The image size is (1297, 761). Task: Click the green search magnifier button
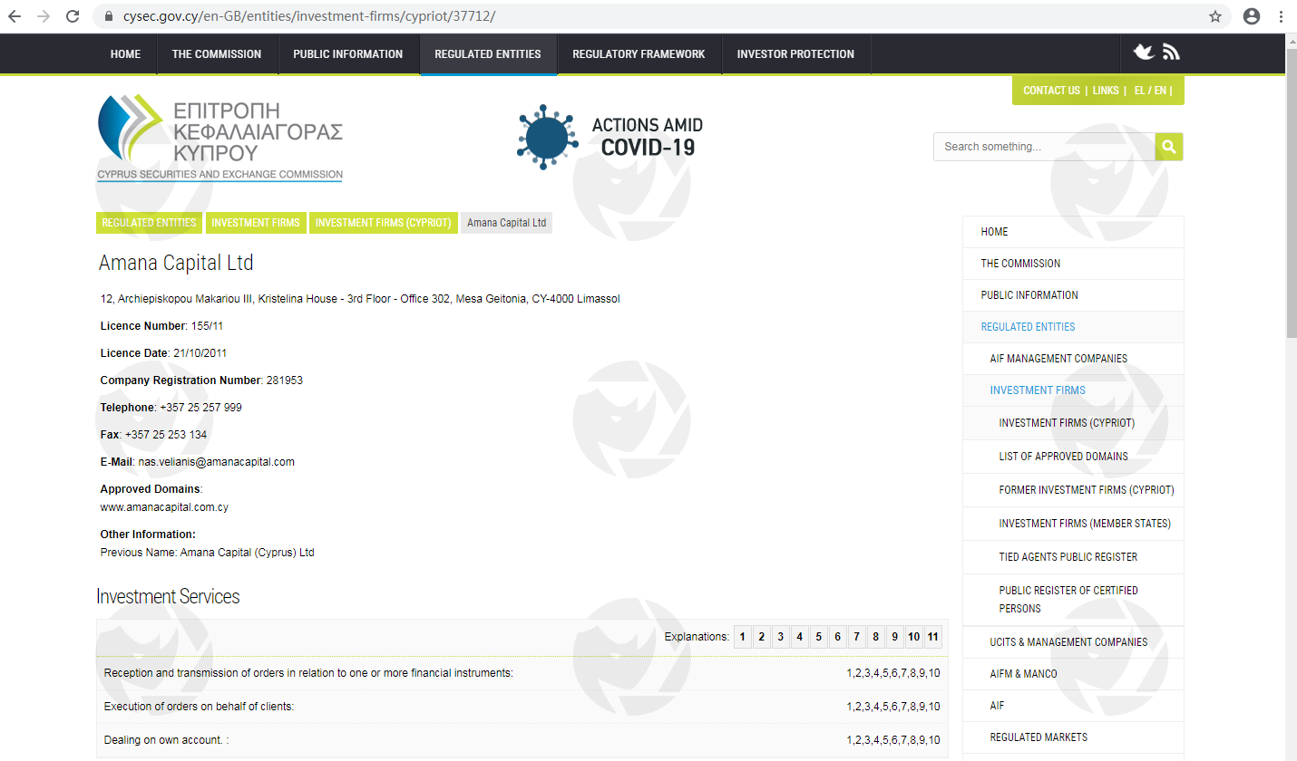click(1168, 147)
